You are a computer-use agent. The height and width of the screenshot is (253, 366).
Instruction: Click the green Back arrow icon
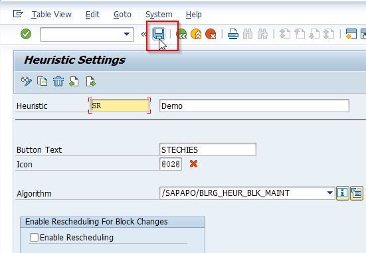point(181,34)
